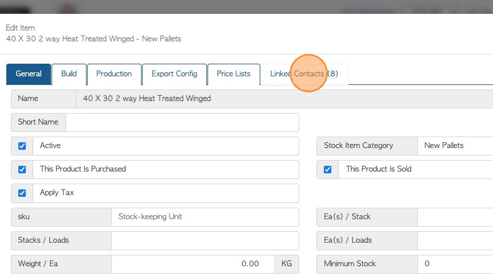
Task: Open the Linked Contacts (8) tab
Action: click(304, 74)
